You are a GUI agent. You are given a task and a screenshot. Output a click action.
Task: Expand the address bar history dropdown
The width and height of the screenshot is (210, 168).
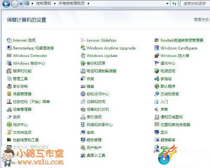[x=167, y=3]
